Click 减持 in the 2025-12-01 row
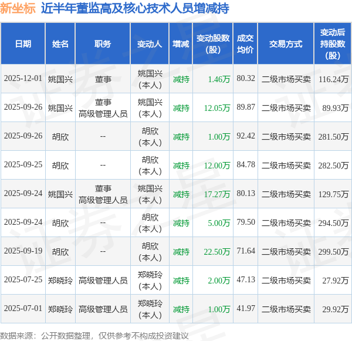Screen dimensions: 352x341 tap(181, 79)
